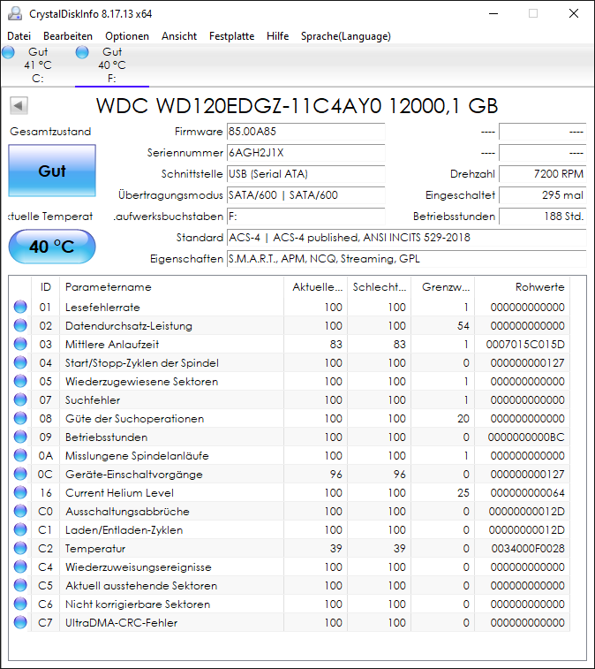
Task: Click the Gesamtzustand label
Action: [x=50, y=132]
